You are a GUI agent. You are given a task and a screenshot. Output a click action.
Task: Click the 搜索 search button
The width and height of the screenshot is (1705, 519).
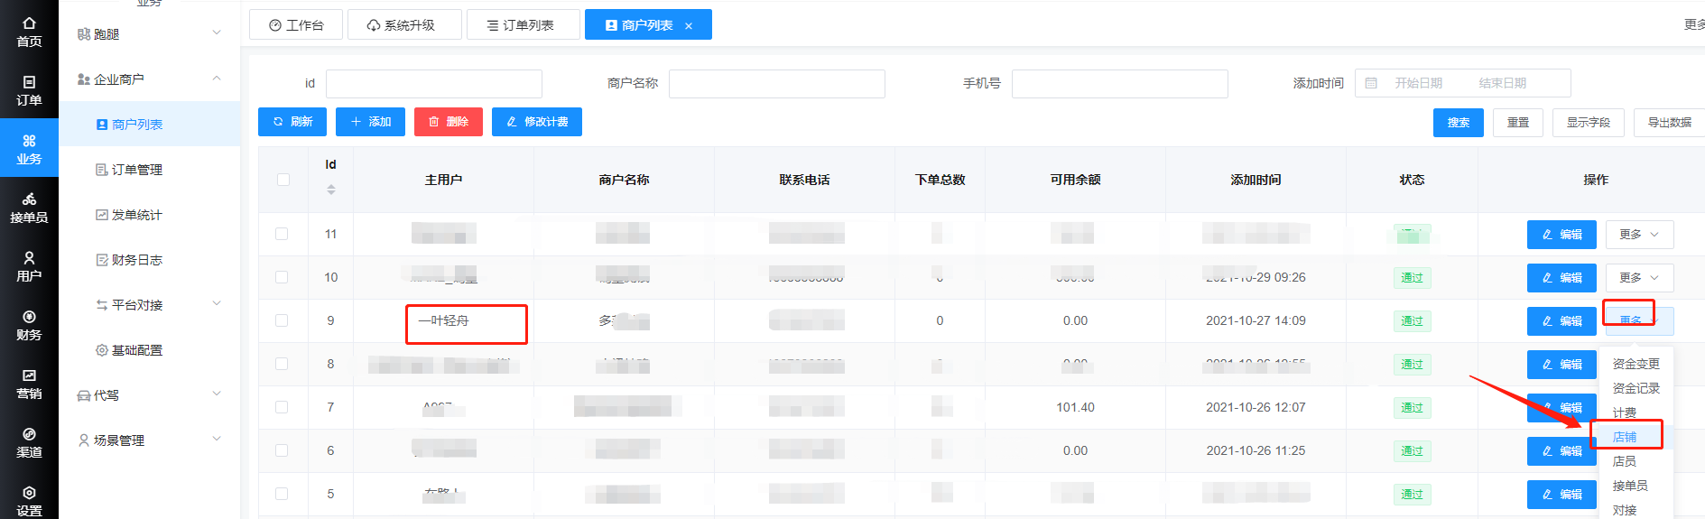1459,123
